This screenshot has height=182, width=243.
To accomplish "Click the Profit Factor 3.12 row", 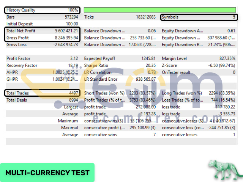I will pyautogui.click(x=42, y=58).
